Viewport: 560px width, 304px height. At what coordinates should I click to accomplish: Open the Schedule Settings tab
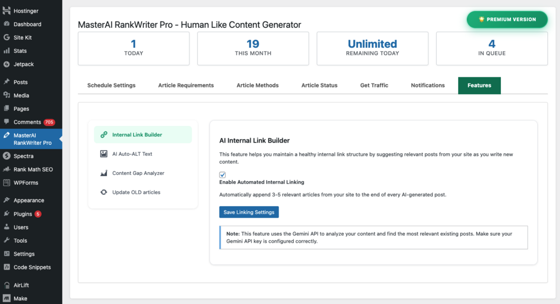111,85
